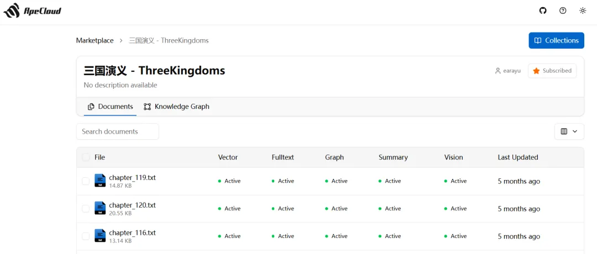Mark the checkbox beside chapter_116.txt
Screen dimensions: 597x254
pyautogui.click(x=86, y=236)
